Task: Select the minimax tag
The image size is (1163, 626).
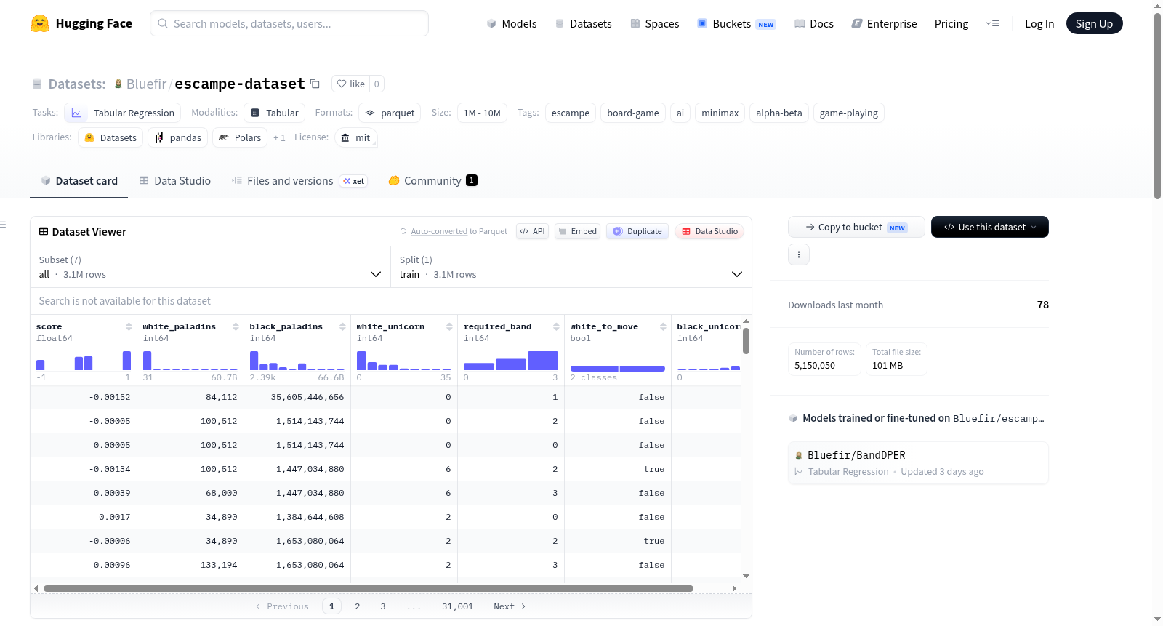Action: tap(720, 113)
